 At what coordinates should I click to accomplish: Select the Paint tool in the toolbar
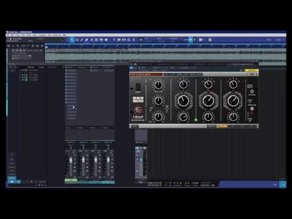point(91,40)
